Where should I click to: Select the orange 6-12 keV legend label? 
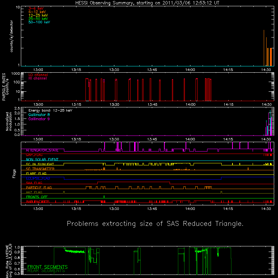pos(37,12)
